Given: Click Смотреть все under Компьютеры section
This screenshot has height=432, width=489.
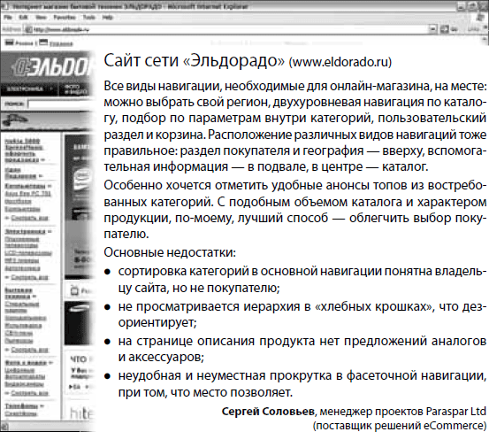Looking at the screenshot, I should [x=29, y=218].
